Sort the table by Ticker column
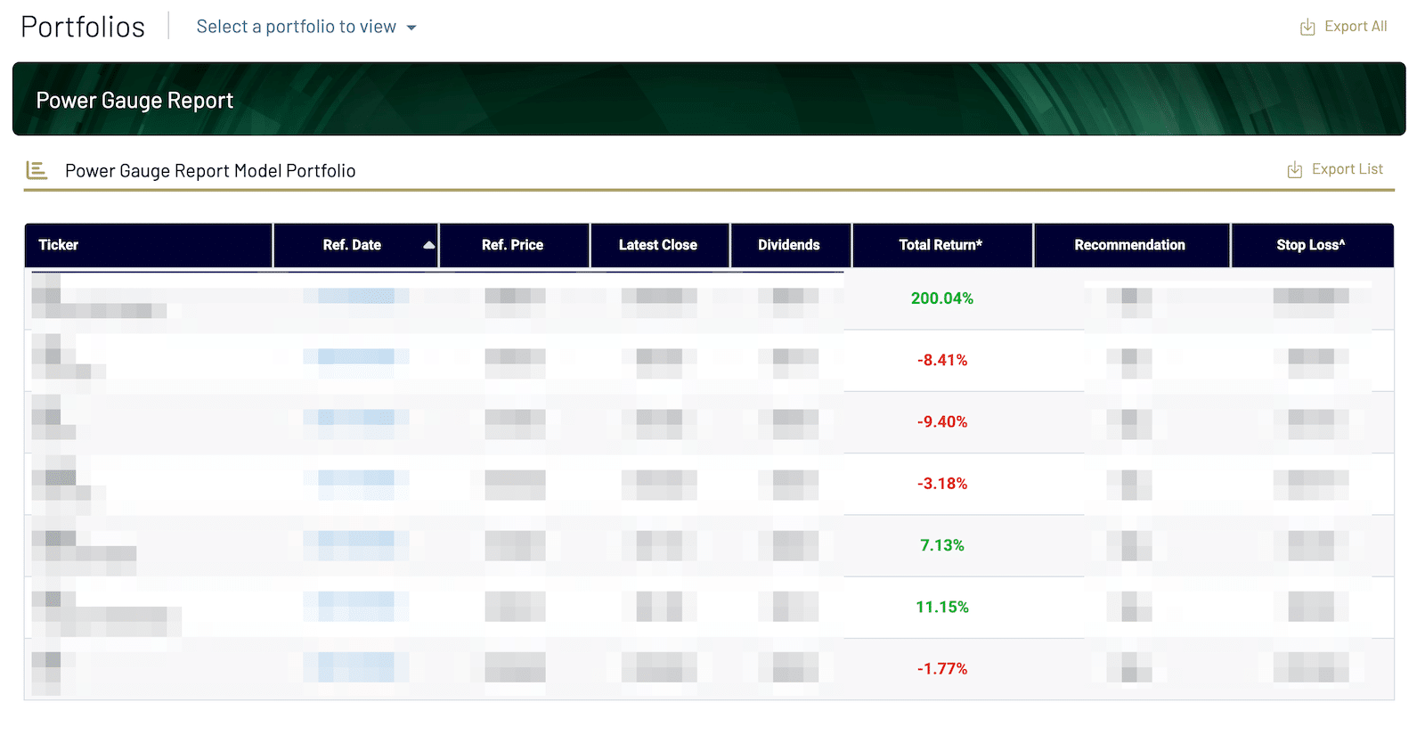 pyautogui.click(x=59, y=245)
